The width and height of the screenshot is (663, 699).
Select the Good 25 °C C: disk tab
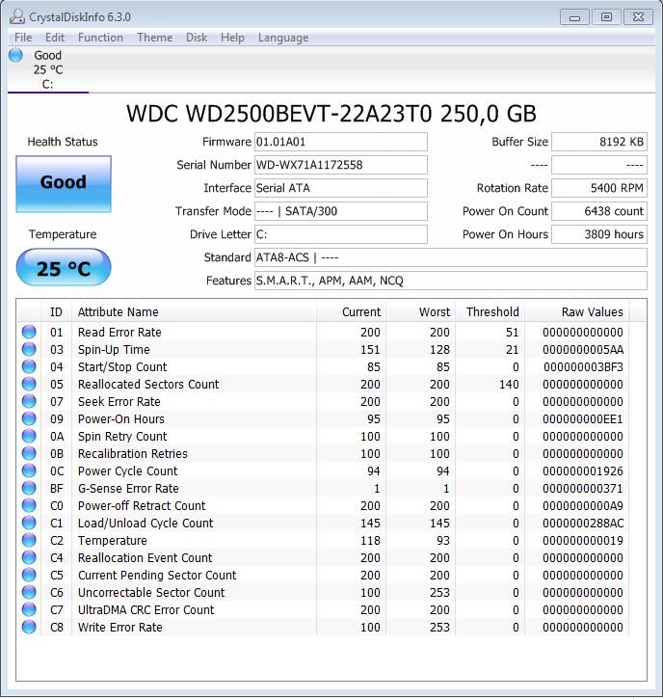coord(48,69)
